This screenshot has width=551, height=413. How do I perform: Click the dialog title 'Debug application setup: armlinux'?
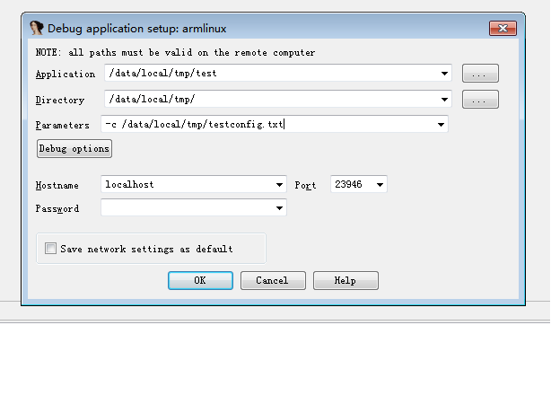[137, 29]
